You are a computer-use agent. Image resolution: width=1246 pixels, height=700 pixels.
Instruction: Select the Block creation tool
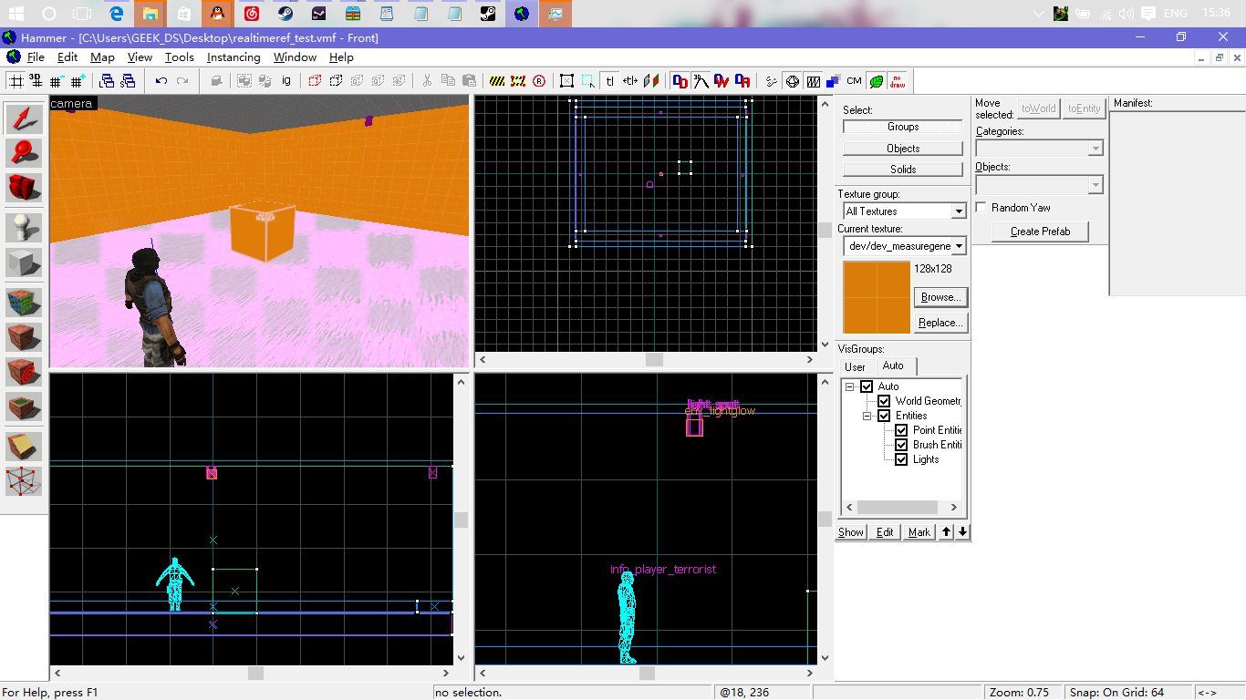[25, 262]
